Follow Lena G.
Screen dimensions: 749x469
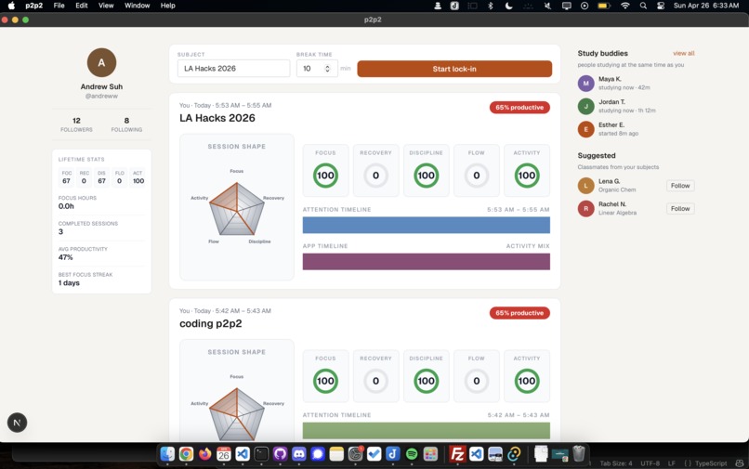click(x=680, y=186)
